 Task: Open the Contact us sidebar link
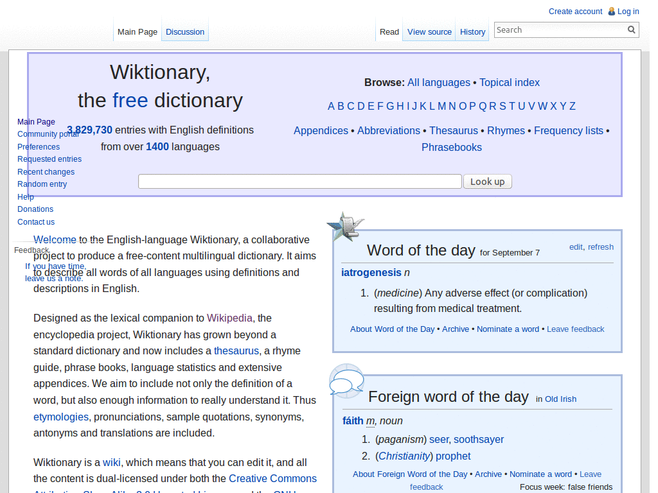[x=36, y=222]
